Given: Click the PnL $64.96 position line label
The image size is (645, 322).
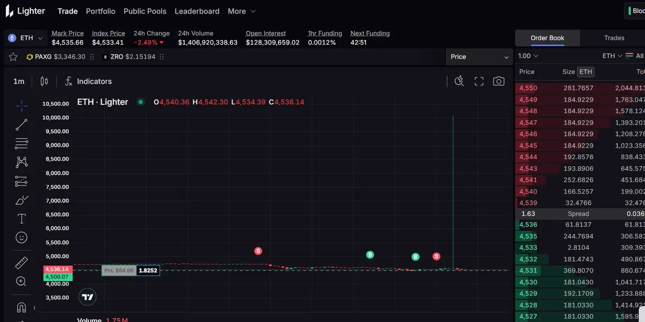Looking at the screenshot, I should 119,270.
